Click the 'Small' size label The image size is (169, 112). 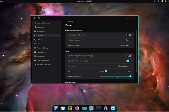click(102, 71)
